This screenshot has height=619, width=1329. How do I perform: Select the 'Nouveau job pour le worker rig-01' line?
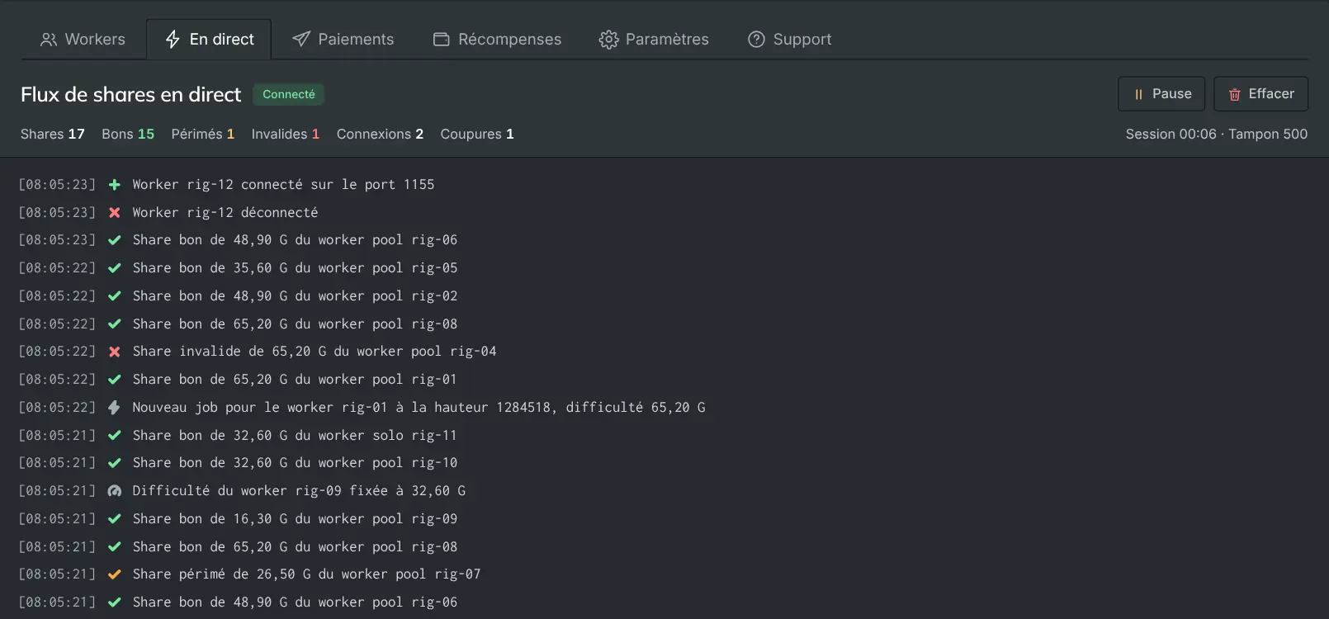coord(419,408)
